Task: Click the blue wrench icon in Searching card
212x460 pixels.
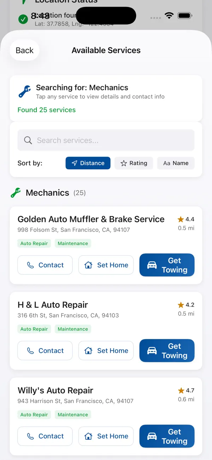Action: click(24, 91)
